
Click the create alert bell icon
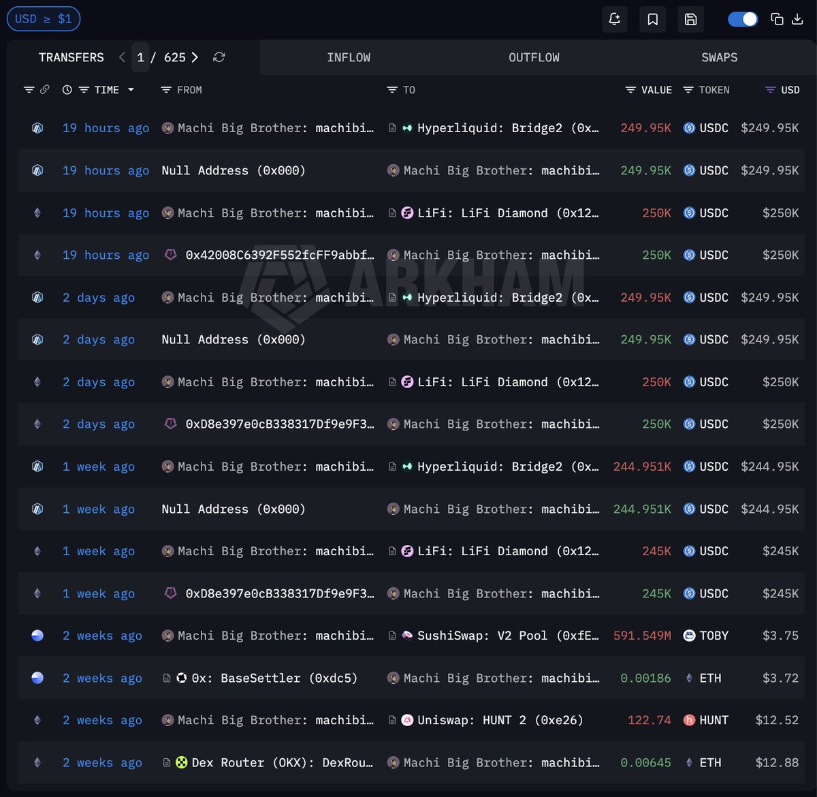pyautogui.click(x=614, y=19)
